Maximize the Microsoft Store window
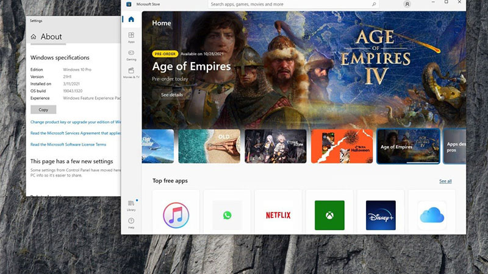Image resolution: width=488 pixels, height=274 pixels. [447, 2]
